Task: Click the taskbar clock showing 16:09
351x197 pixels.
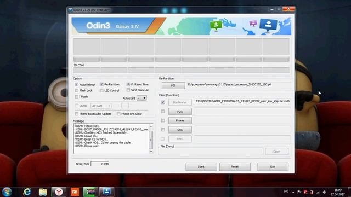Action: click(x=338, y=192)
